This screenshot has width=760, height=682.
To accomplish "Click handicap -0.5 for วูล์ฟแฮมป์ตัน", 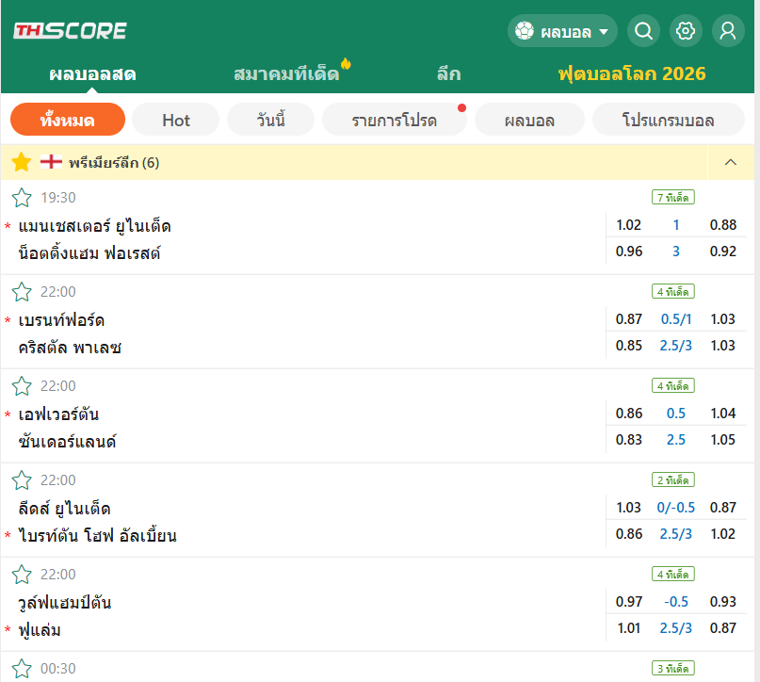I will pos(675,602).
